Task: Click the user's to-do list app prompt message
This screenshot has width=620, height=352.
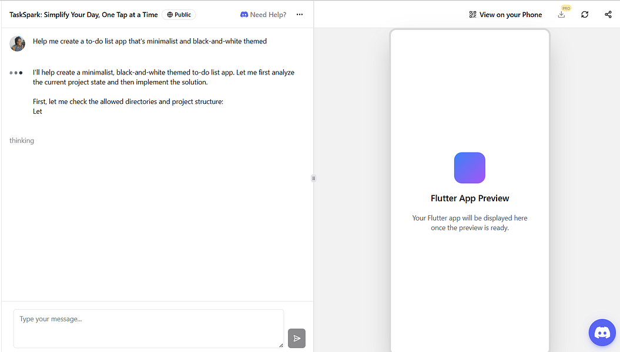Action: (x=150, y=41)
